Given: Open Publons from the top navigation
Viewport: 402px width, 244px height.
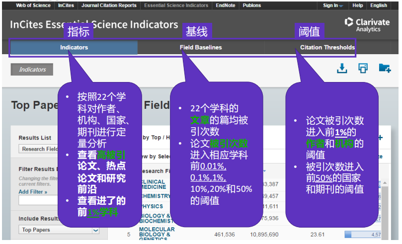Looking at the screenshot, I should (x=251, y=5).
